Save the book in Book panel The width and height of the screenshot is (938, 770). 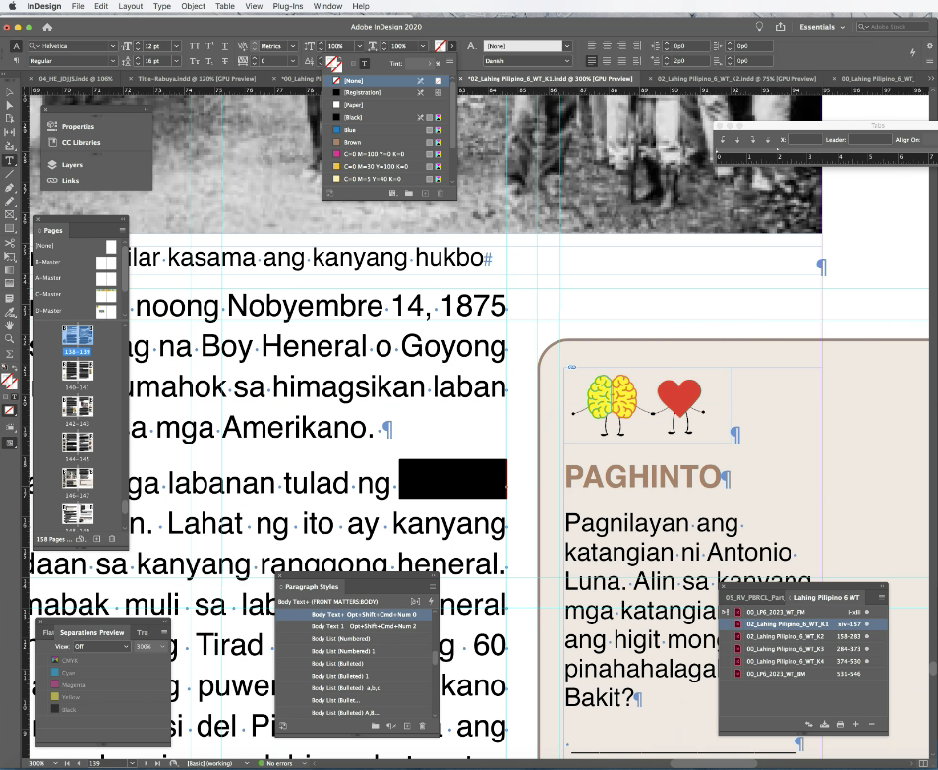point(824,724)
